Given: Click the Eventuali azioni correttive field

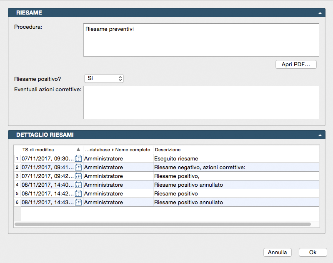Looking at the screenshot, I should [201, 103].
